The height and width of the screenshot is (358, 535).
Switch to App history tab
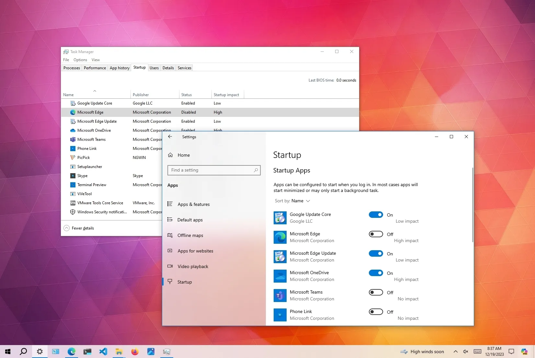[x=120, y=68]
